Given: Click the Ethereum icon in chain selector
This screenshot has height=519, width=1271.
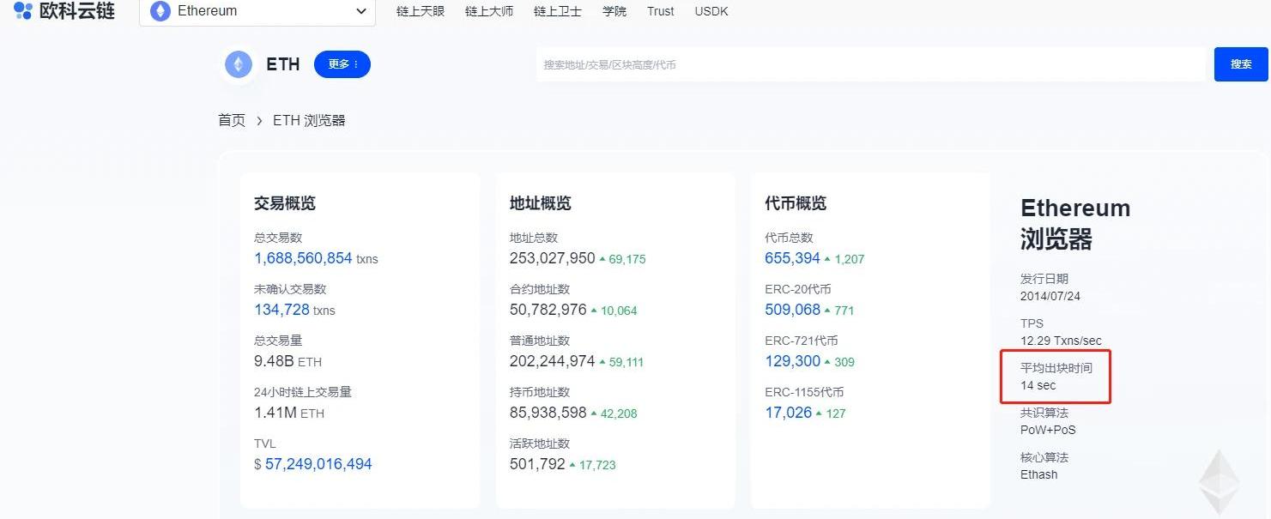Looking at the screenshot, I should point(160,11).
